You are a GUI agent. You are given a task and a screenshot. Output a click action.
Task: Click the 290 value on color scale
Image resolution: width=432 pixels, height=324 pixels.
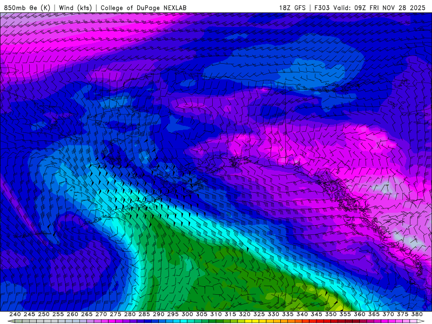click(x=158, y=314)
